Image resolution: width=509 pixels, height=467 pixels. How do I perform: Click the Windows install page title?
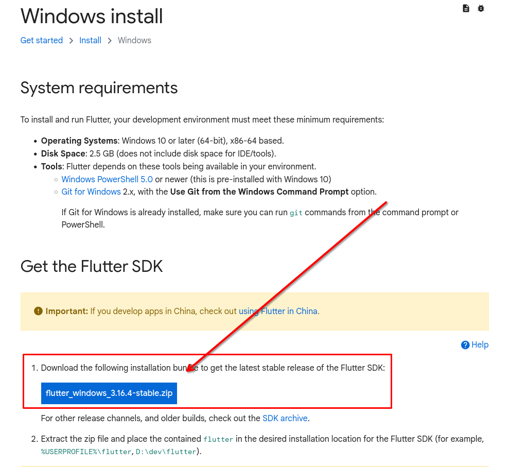[x=92, y=16]
